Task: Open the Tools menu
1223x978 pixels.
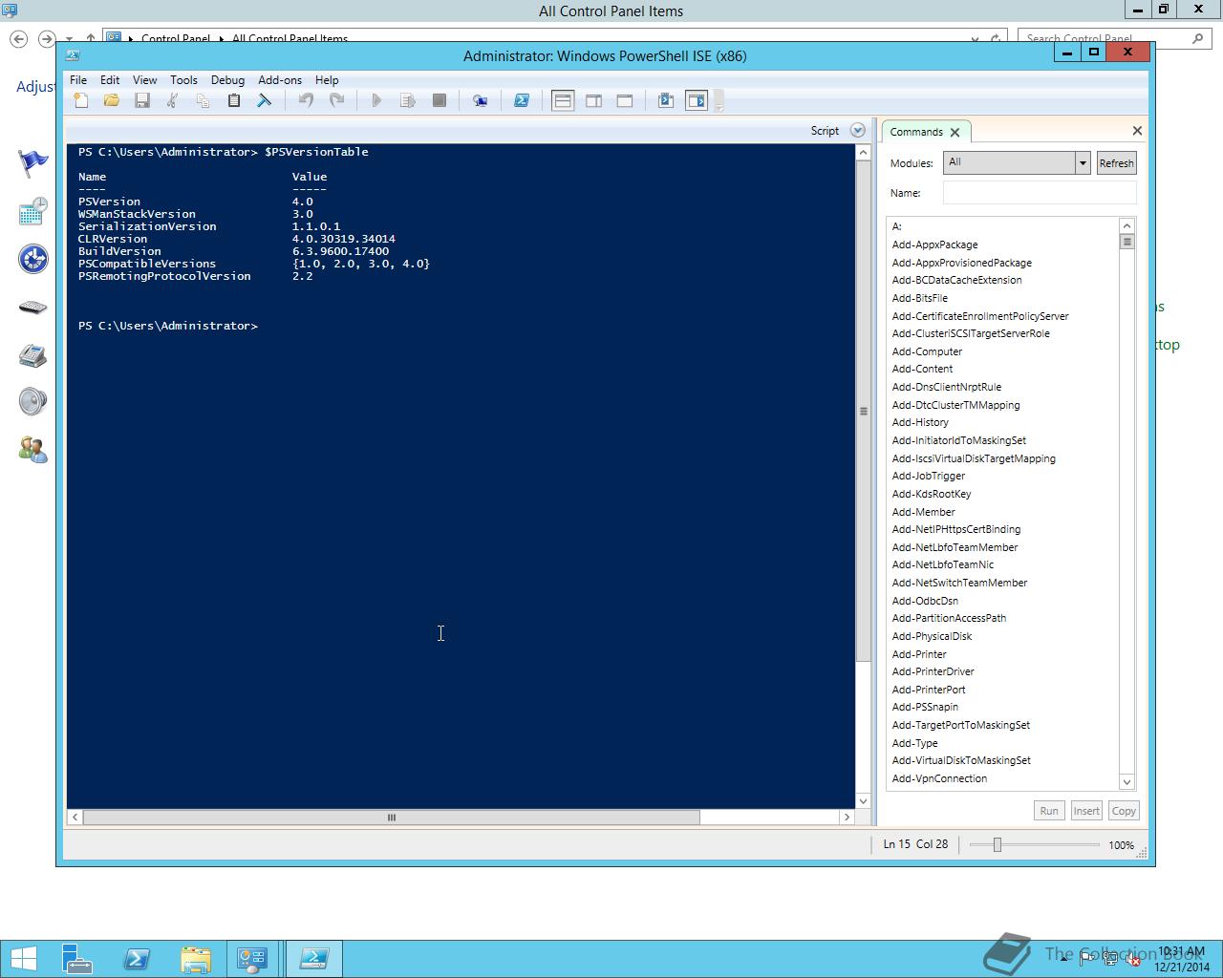Action: click(x=183, y=80)
